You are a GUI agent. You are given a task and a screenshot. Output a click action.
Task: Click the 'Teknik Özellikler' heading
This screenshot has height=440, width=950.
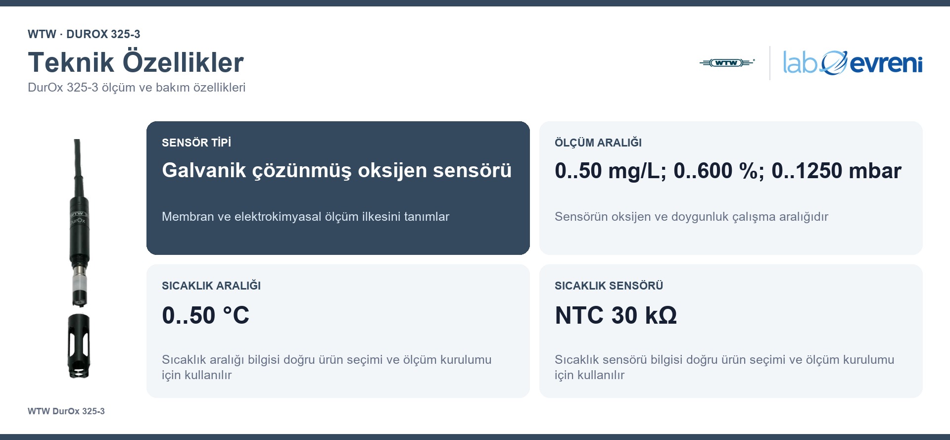click(x=136, y=62)
